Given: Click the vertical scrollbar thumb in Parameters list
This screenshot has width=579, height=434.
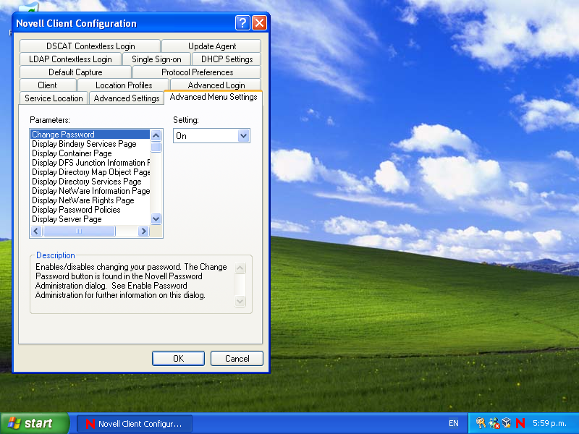Looking at the screenshot, I should click(x=156, y=148).
